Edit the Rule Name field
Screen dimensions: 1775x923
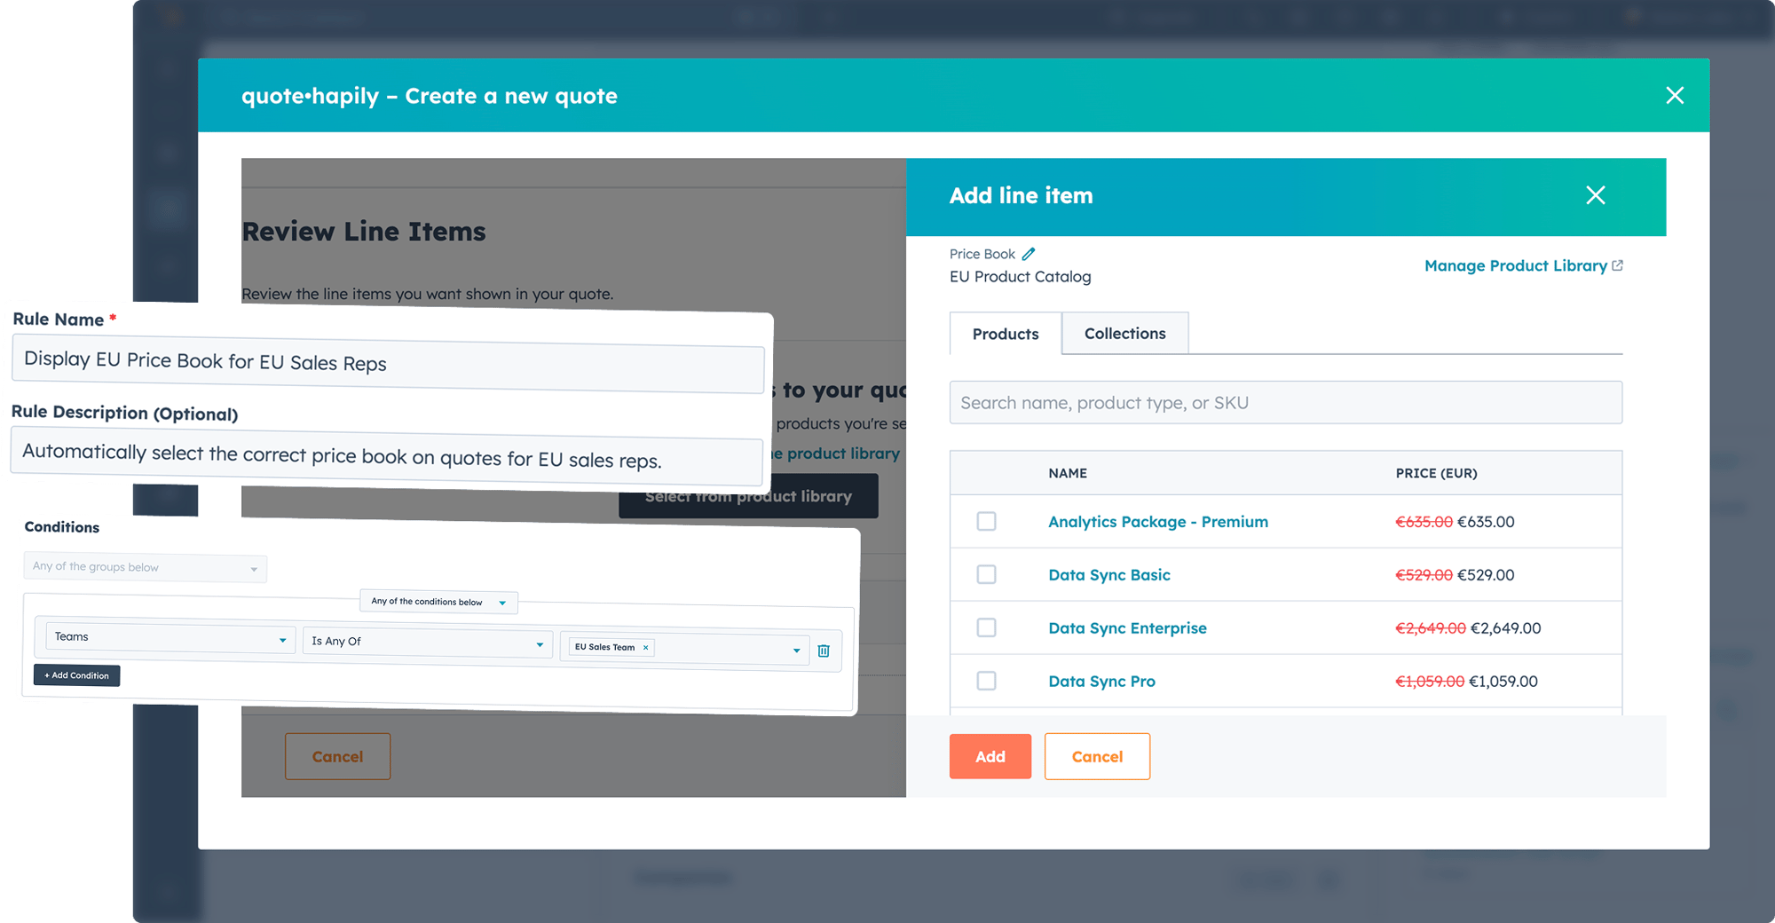coord(388,363)
